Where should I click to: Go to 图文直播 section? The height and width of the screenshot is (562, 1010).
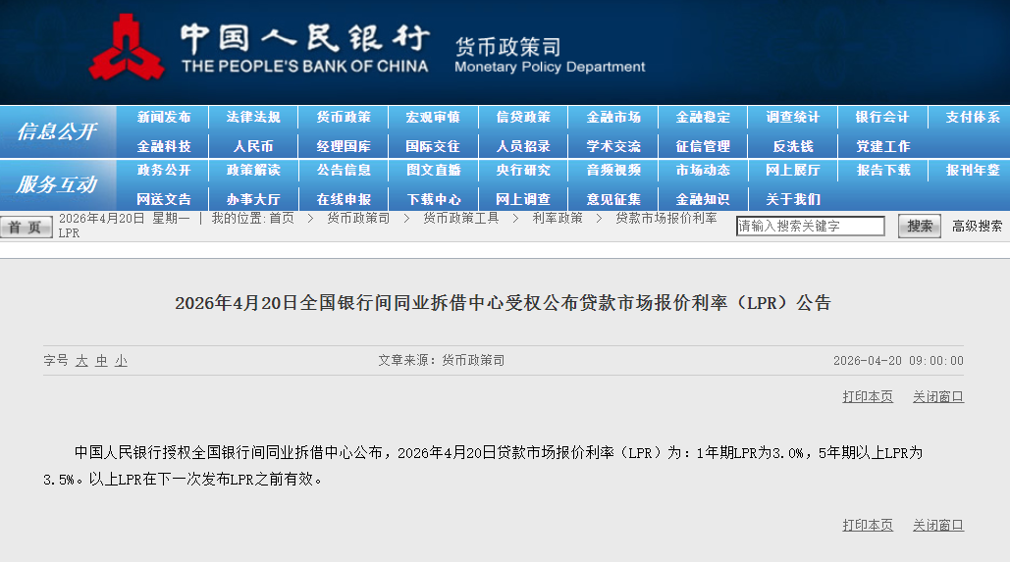tap(433, 170)
